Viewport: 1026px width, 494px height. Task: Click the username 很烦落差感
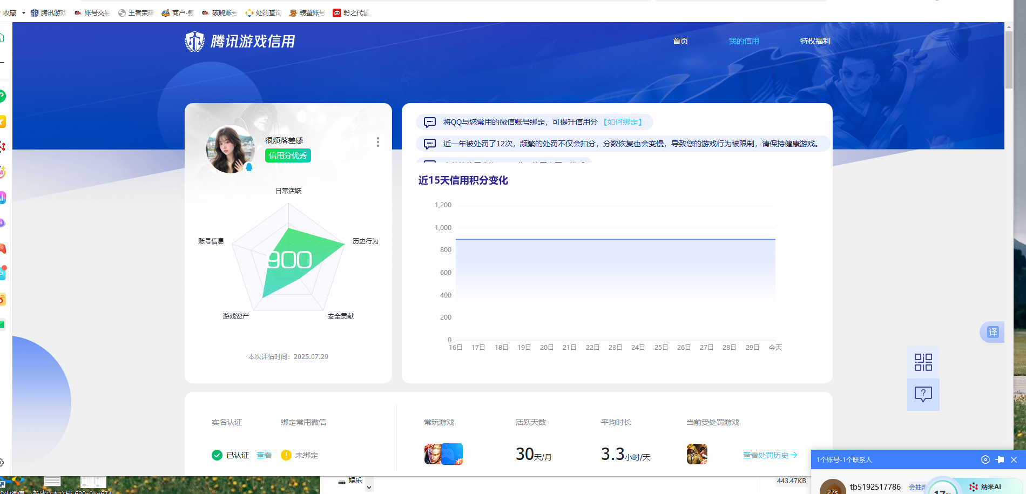[284, 140]
